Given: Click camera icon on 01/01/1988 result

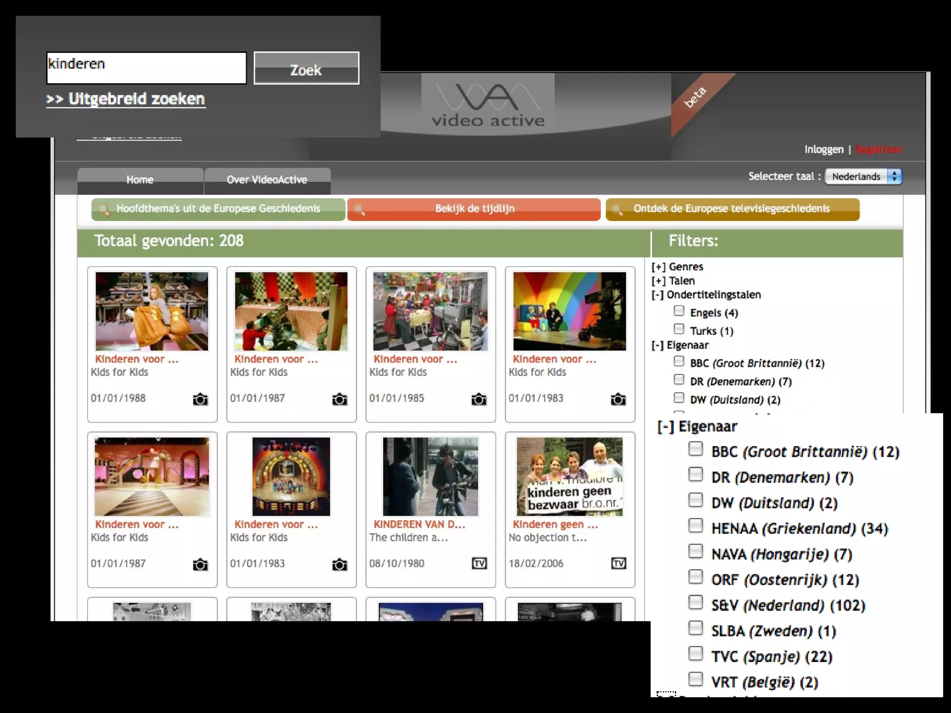Looking at the screenshot, I should (x=200, y=399).
